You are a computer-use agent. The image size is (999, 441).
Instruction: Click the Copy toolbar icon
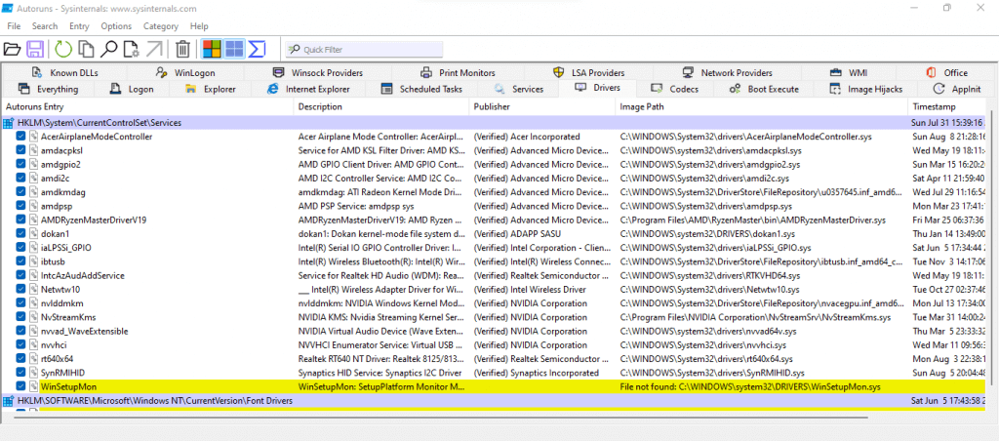click(x=86, y=49)
